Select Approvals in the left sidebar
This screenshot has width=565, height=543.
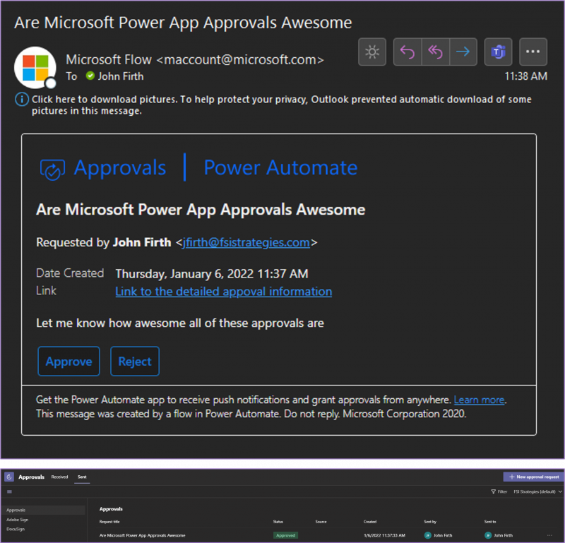[44, 510]
